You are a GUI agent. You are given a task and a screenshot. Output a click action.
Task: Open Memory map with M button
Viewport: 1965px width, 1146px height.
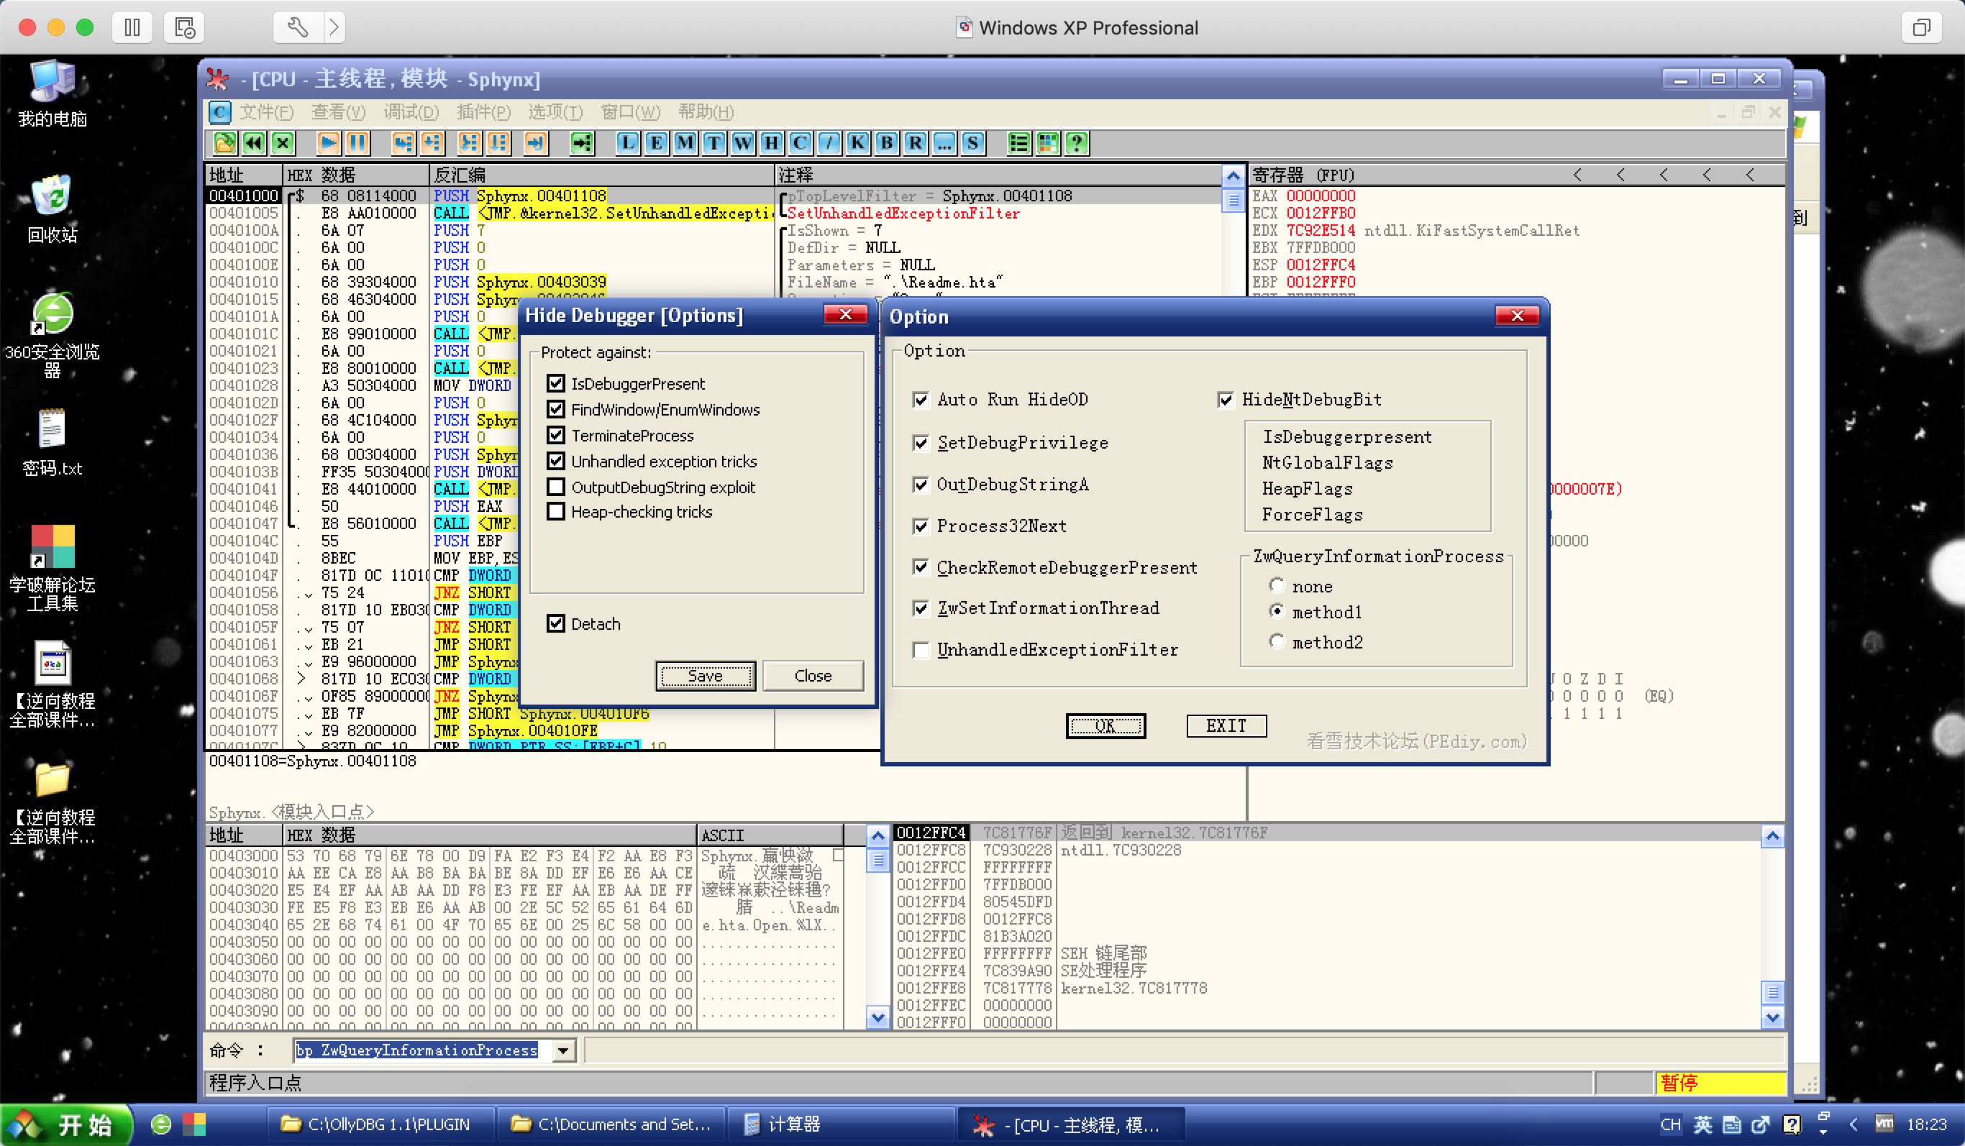(x=685, y=142)
